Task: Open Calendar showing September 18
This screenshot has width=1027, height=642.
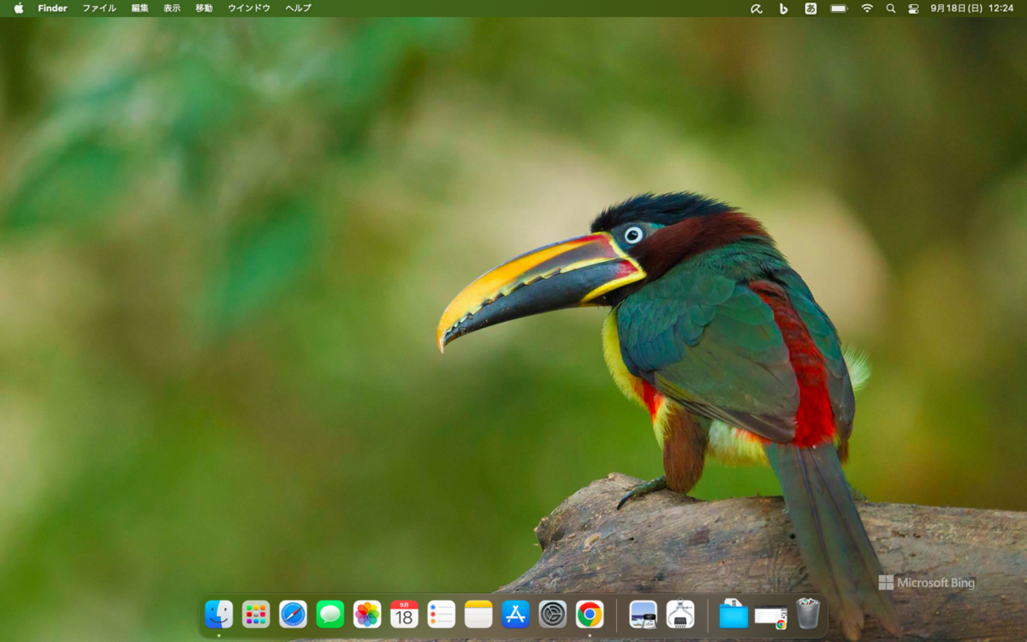Action: point(404,614)
